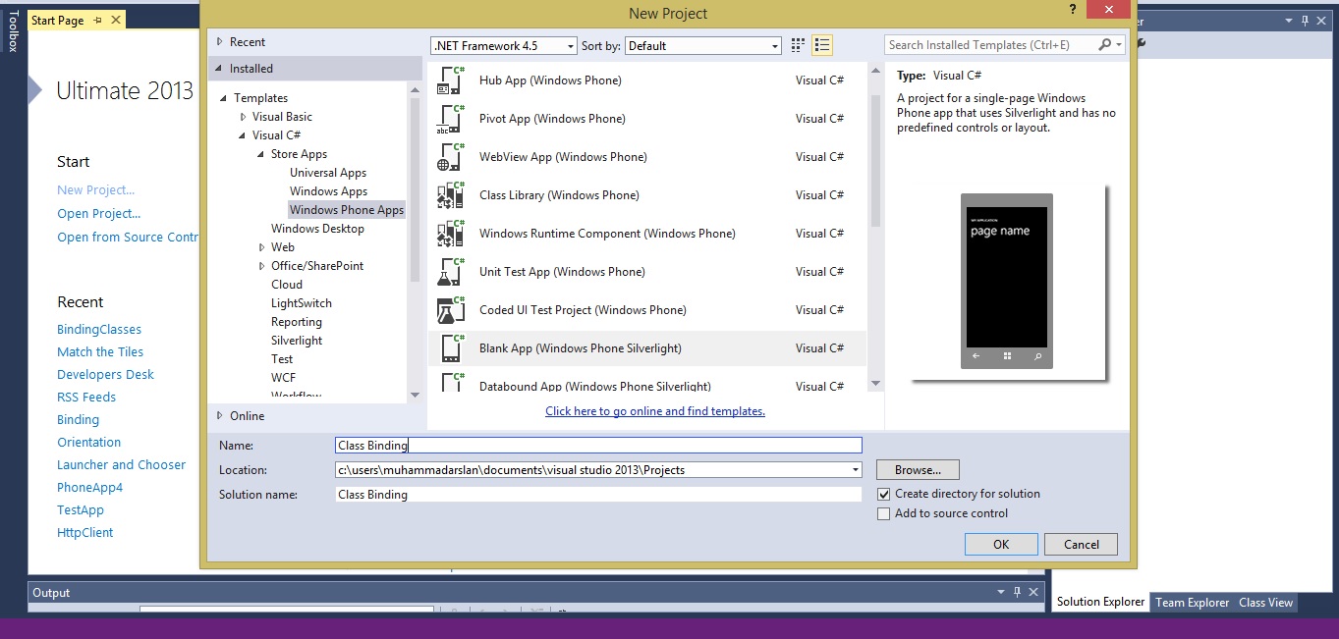Focus the Search Installed Templates field
Image resolution: width=1339 pixels, height=639 pixels.
[x=990, y=45]
